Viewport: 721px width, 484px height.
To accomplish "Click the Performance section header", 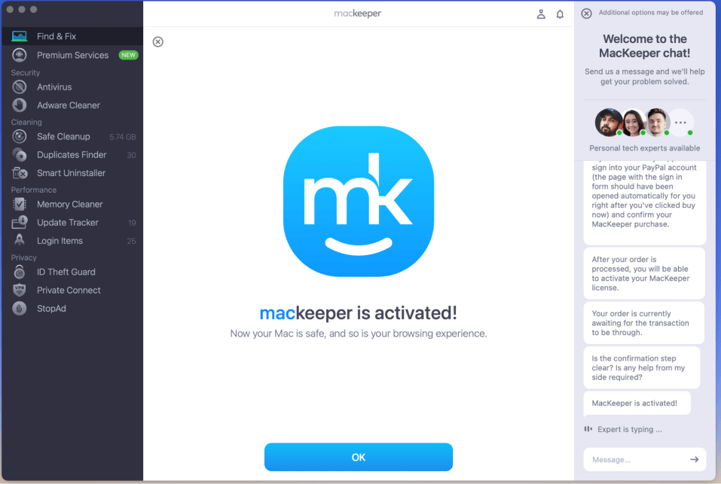I will [x=34, y=190].
